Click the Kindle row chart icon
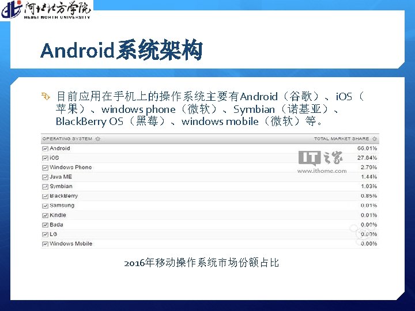 click(46, 215)
